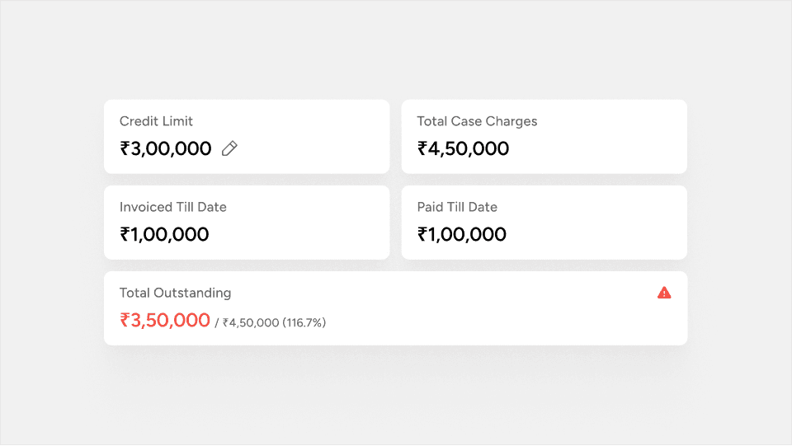Click the Invoiced Till Date label
Screen dimensions: 792x446
pyautogui.click(x=172, y=207)
